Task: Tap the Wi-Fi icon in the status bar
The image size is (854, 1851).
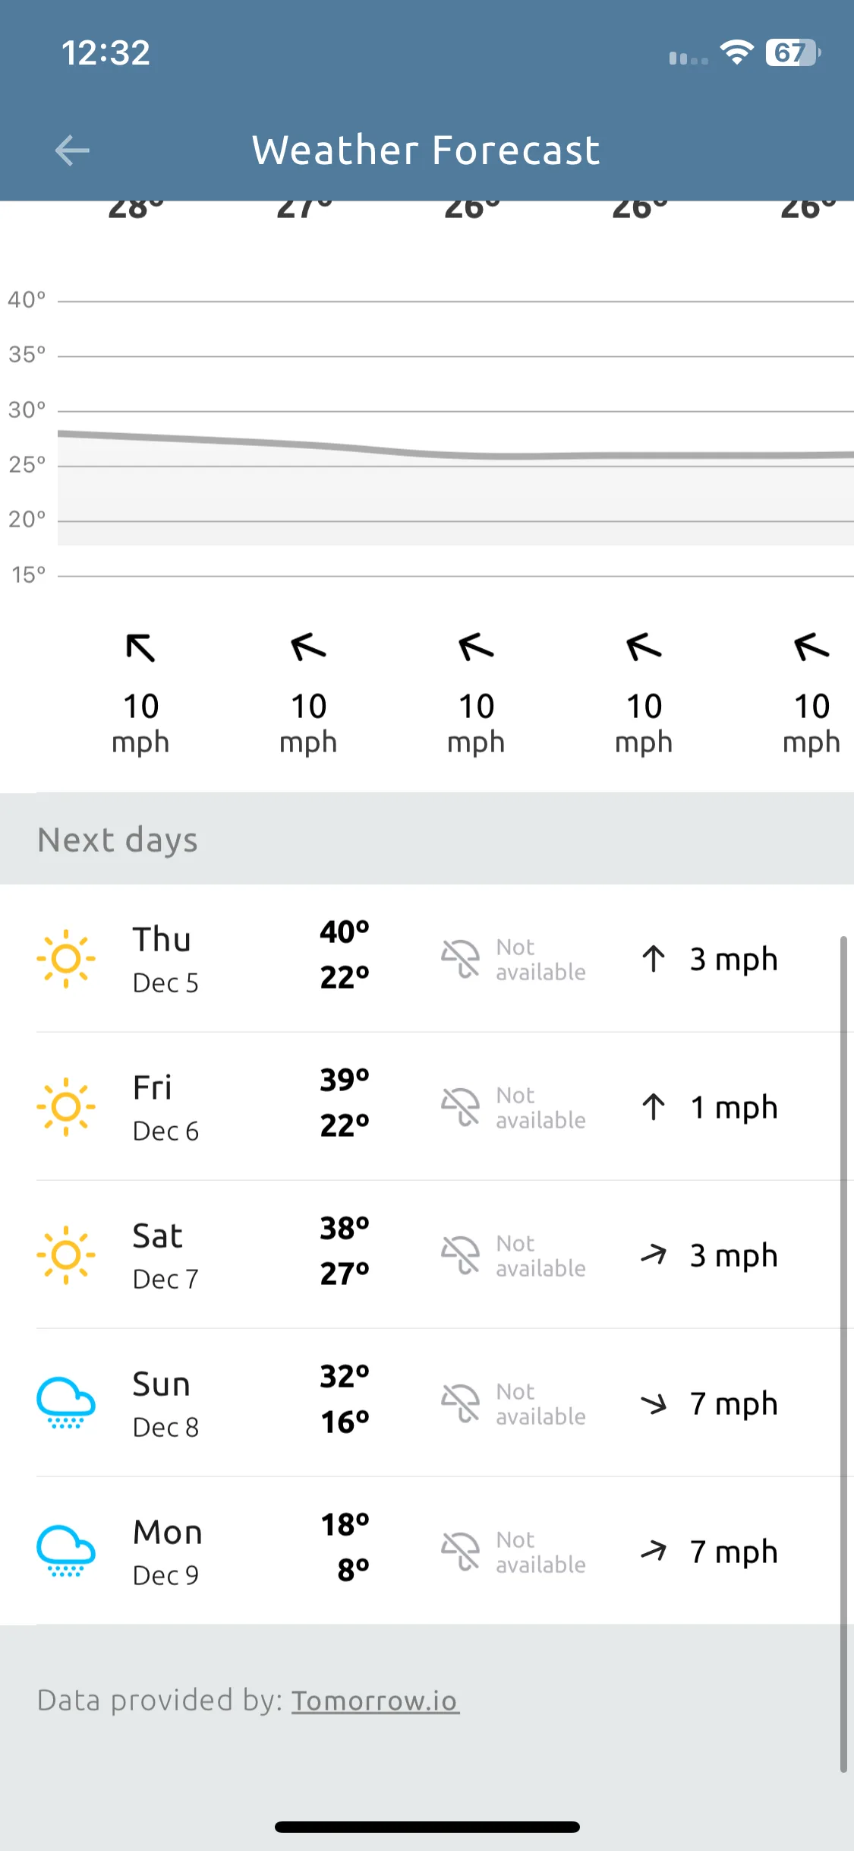Action: tap(736, 52)
